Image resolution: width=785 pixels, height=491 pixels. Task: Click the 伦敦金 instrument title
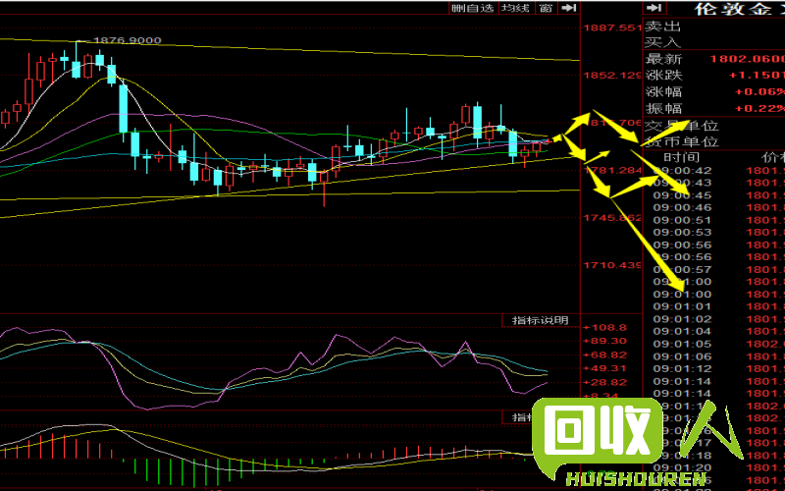coord(732,9)
